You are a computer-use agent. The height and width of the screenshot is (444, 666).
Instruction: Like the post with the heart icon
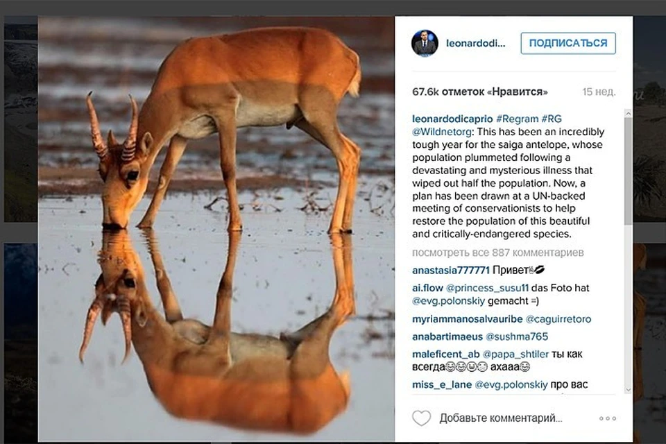tap(421, 418)
